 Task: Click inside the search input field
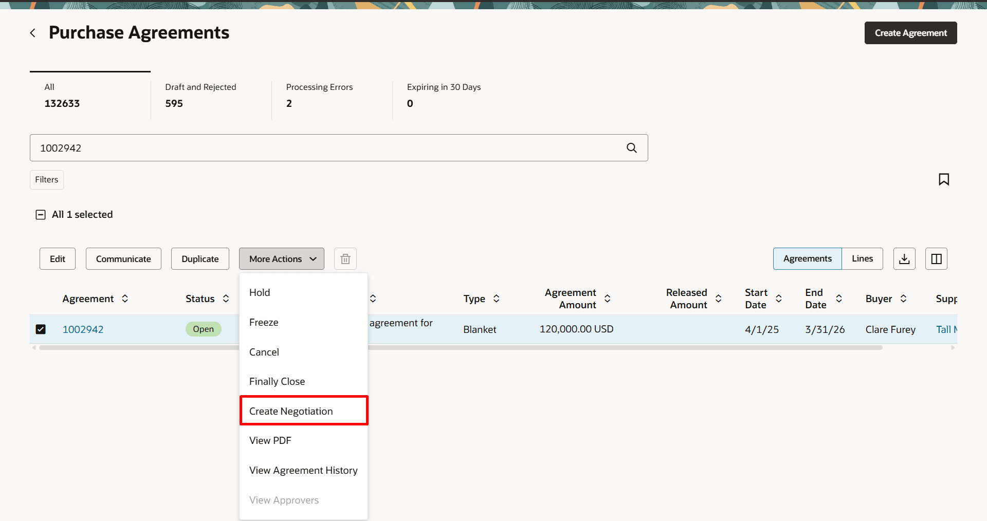[308, 148]
